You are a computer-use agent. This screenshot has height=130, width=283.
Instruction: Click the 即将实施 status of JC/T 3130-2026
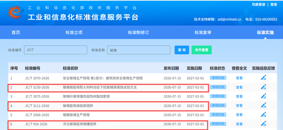(218, 87)
